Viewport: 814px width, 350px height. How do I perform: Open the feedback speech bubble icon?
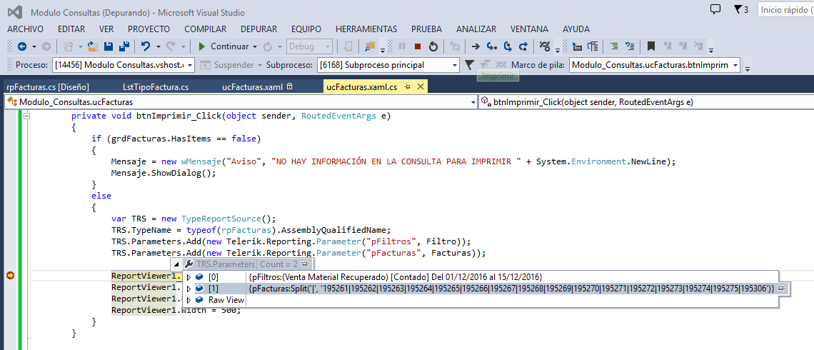click(715, 9)
